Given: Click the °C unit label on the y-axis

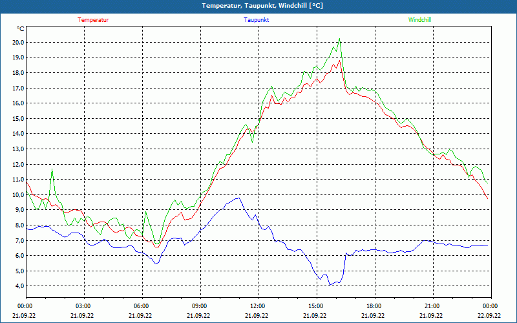Looking at the screenshot, I should coord(21,29).
